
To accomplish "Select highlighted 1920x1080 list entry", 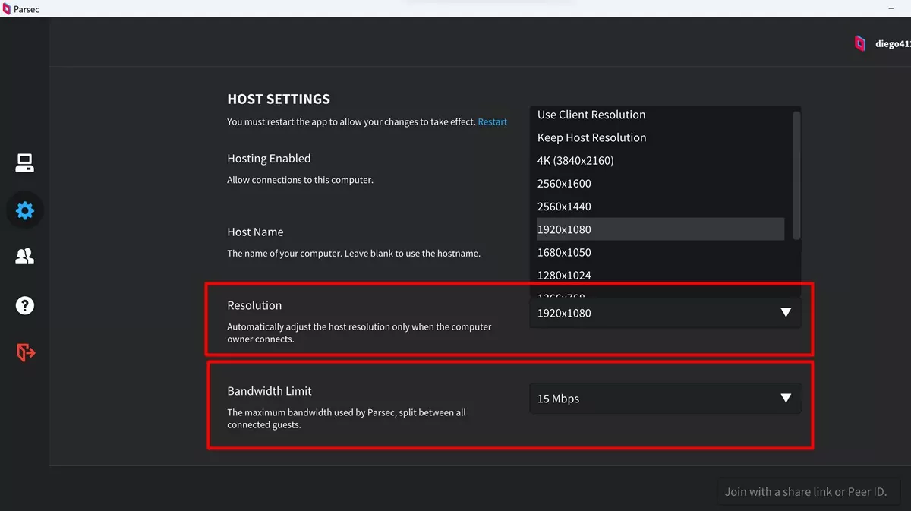I will 564,229.
